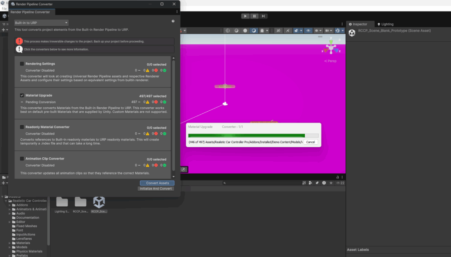Click the Project panel search field
451x257 pixels.
point(260,183)
